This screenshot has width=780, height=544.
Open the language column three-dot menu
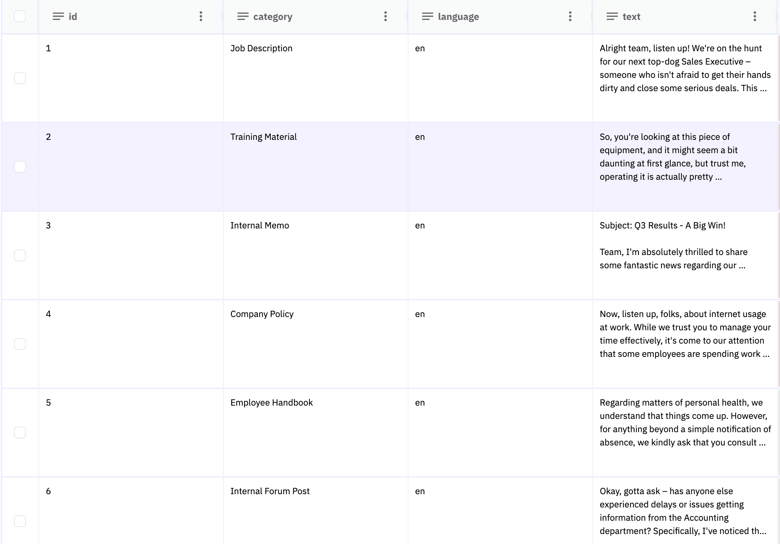click(x=570, y=16)
